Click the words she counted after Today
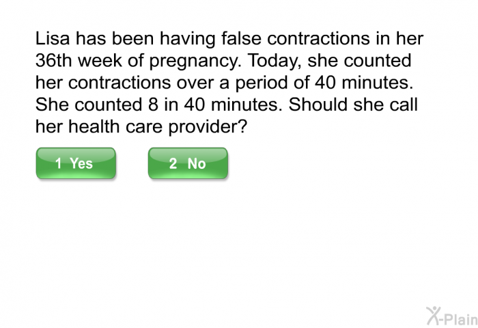This screenshot has width=478, height=328. (x=359, y=60)
